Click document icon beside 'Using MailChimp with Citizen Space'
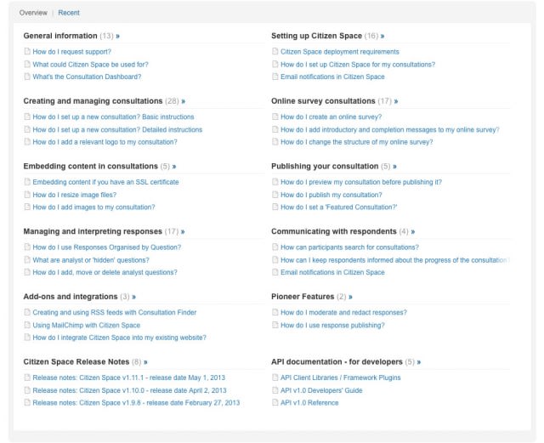544x443 pixels. pyautogui.click(x=27, y=325)
